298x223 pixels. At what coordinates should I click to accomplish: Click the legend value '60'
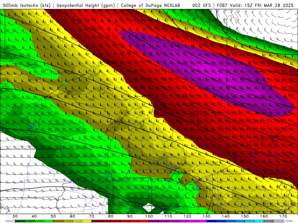click(x=72, y=216)
